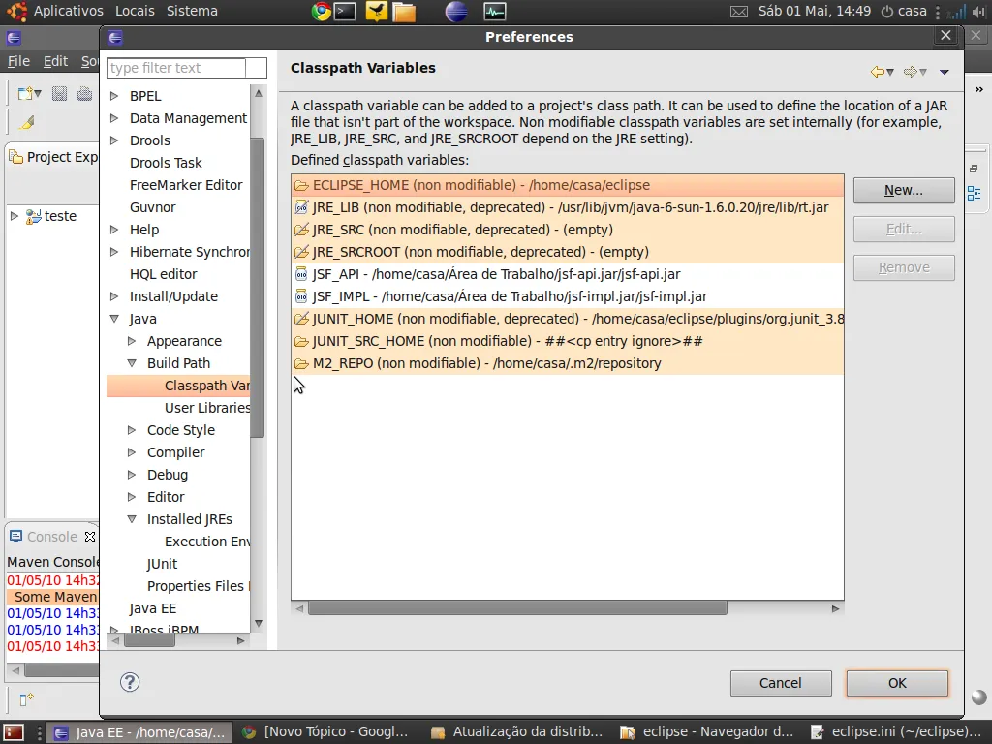Collapse the Installed JREs node
Viewport: 992px width, 744px height.
coord(132,519)
